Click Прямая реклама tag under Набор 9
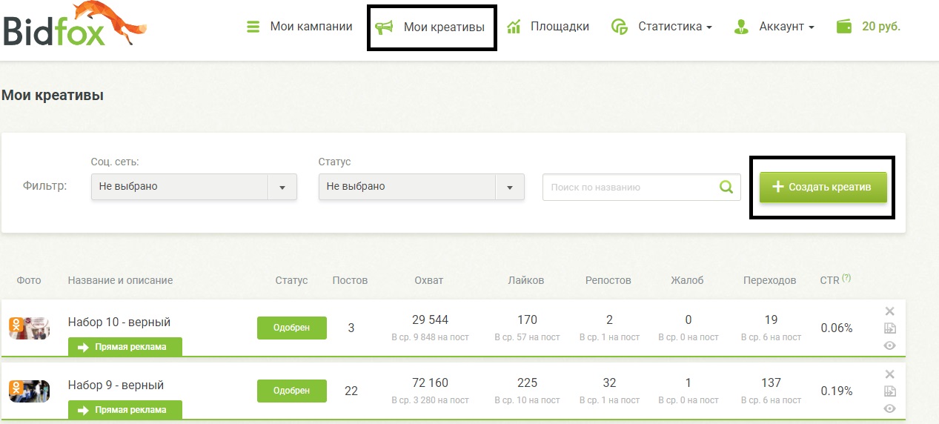This screenshot has width=939, height=424. coord(125,409)
